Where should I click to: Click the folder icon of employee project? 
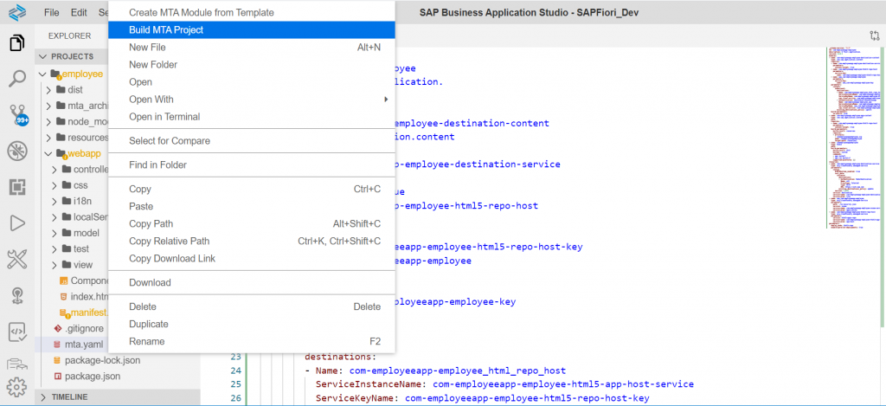[55, 74]
